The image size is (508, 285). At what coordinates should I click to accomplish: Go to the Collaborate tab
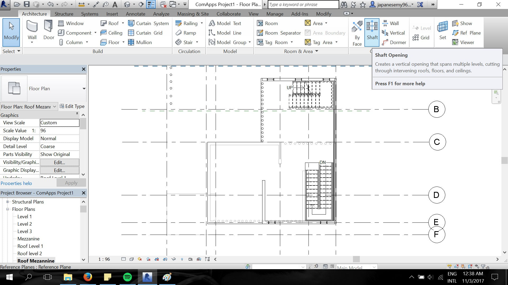point(229,14)
